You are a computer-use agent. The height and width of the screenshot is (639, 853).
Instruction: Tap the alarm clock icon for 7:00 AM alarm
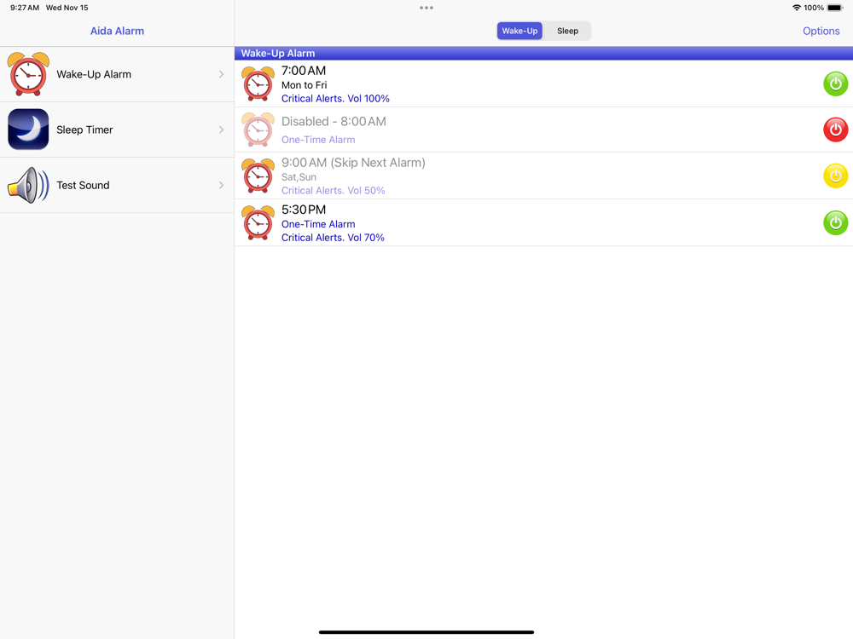[258, 83]
